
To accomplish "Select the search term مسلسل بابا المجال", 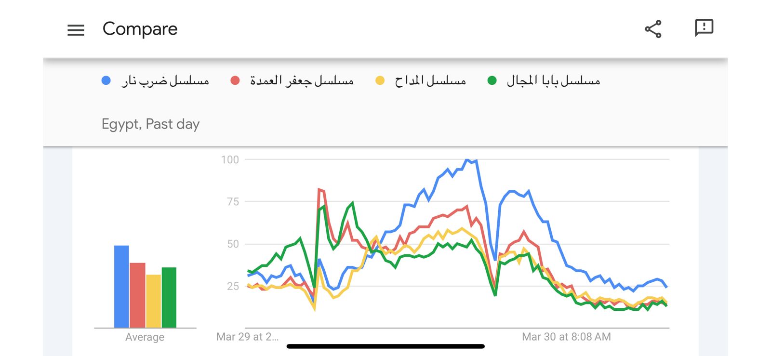I will (x=553, y=80).
